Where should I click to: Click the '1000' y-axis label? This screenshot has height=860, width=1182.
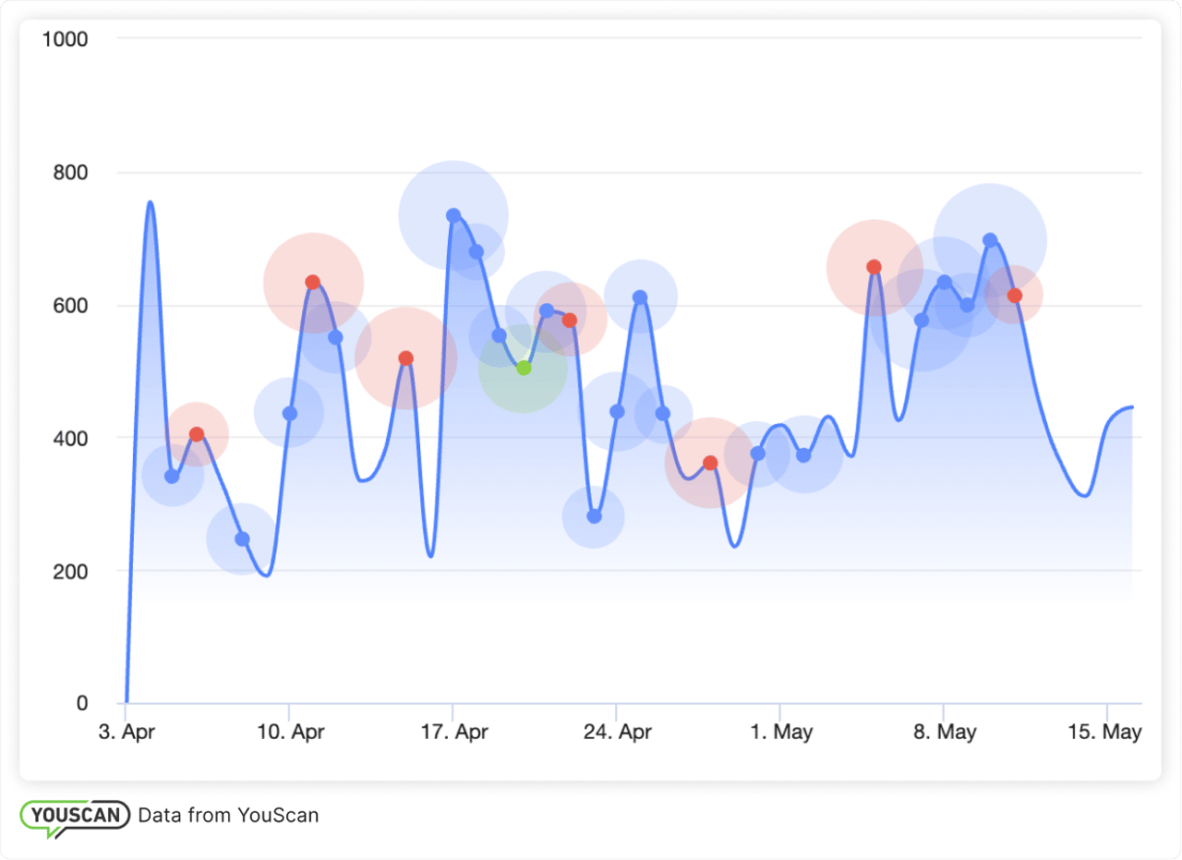coord(64,39)
